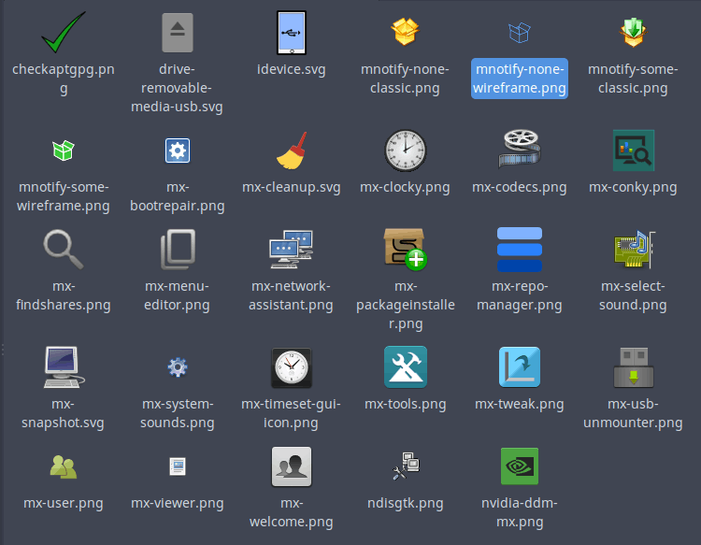Click the 'mx-tools.png' file name
Screen dimensions: 701x545
(406, 404)
